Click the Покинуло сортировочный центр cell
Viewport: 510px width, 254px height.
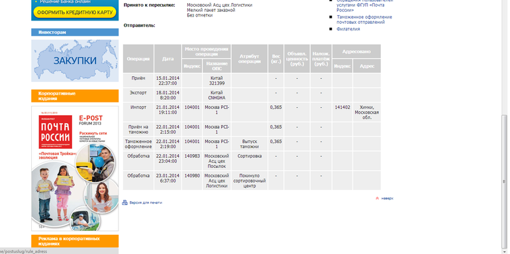[x=250, y=181]
